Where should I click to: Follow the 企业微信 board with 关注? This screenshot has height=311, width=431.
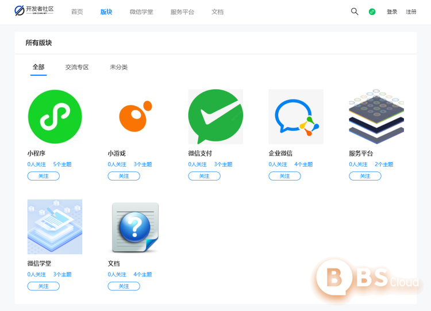(x=285, y=176)
